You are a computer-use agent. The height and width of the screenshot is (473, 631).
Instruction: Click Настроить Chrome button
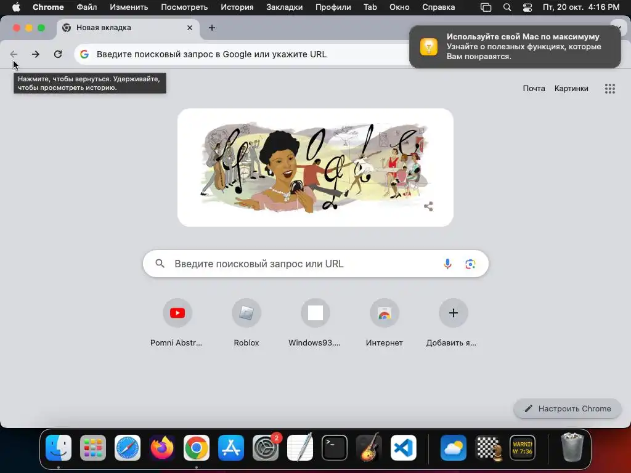coord(568,409)
